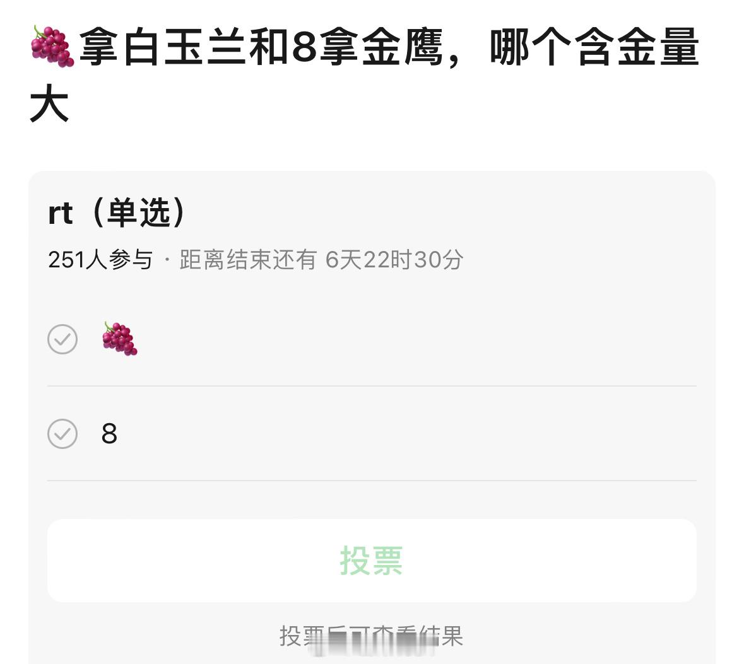Tap the 大 character on the second title line
The width and height of the screenshot is (744, 664).
tap(49, 103)
